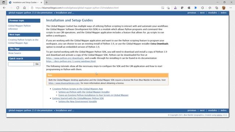Viewport: 235px width, 132px height.
Task: Go back to the previous browser page
Action: (4, 8)
